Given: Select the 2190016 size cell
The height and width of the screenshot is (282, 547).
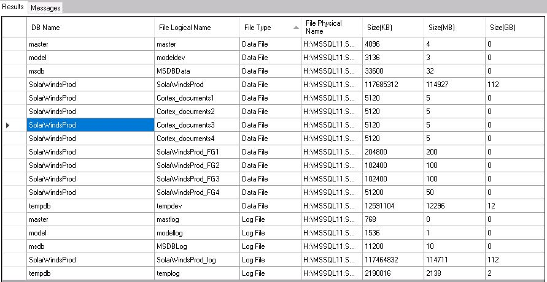Looking at the screenshot, I should (x=393, y=273).
